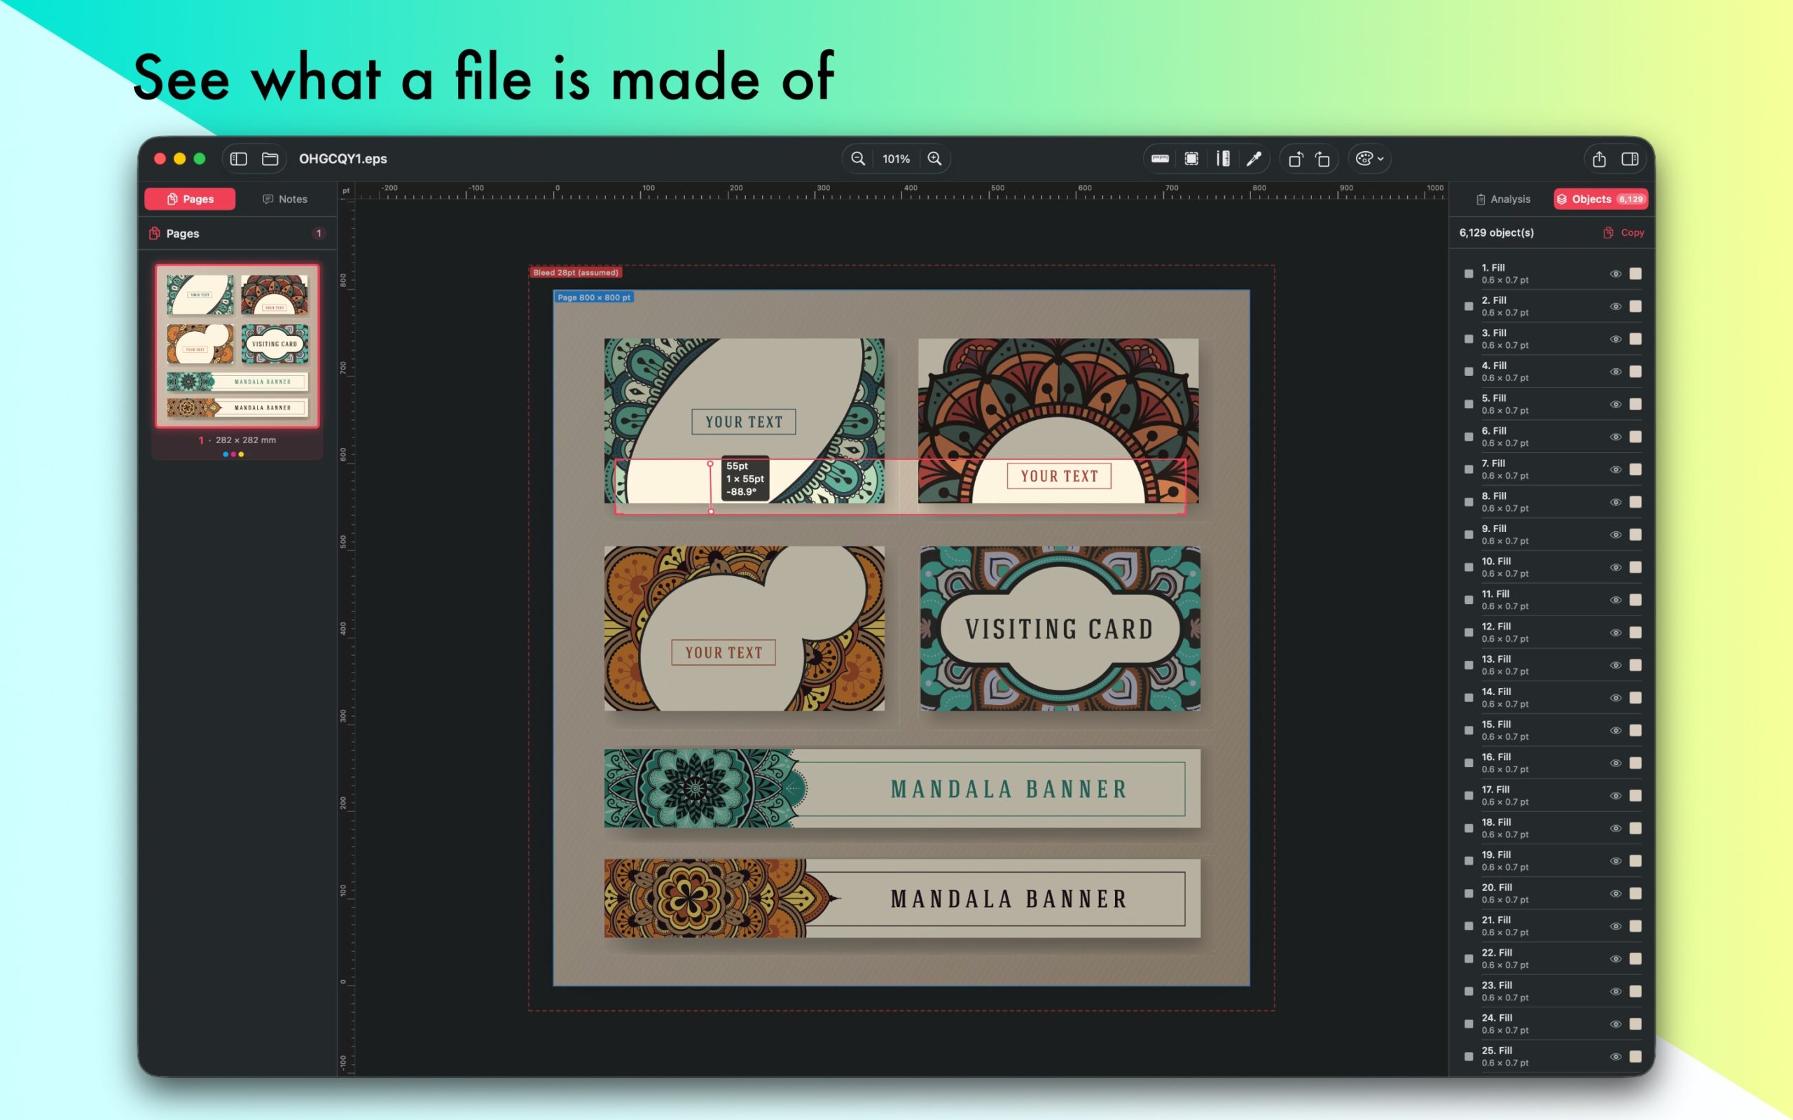Viewport: 1793px width, 1120px height.
Task: Check the checkbox for object 7. Fill
Action: point(1469,470)
